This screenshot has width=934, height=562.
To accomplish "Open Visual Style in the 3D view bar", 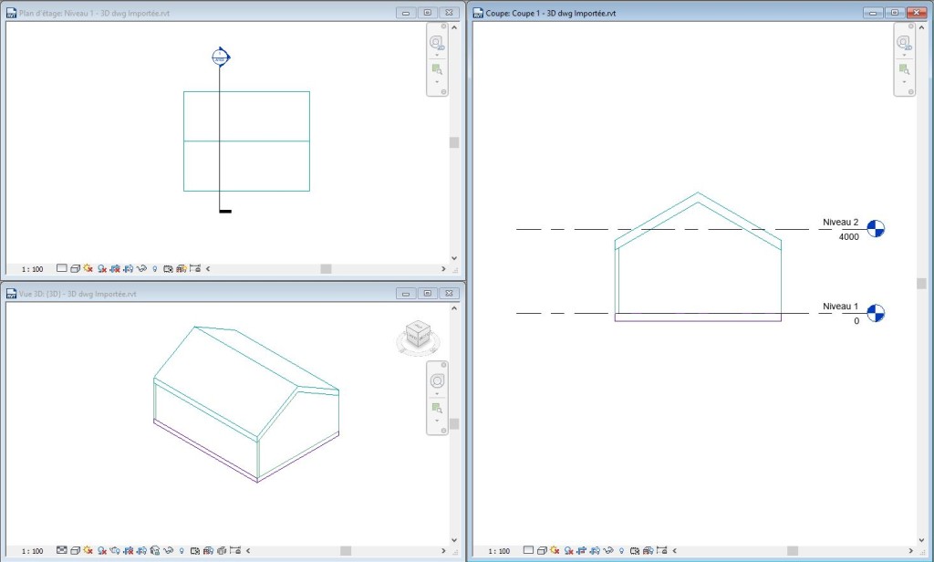I will [75, 551].
